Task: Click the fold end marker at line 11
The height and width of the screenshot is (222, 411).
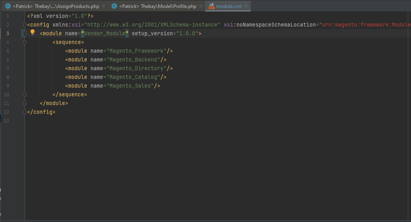Action: [25, 103]
